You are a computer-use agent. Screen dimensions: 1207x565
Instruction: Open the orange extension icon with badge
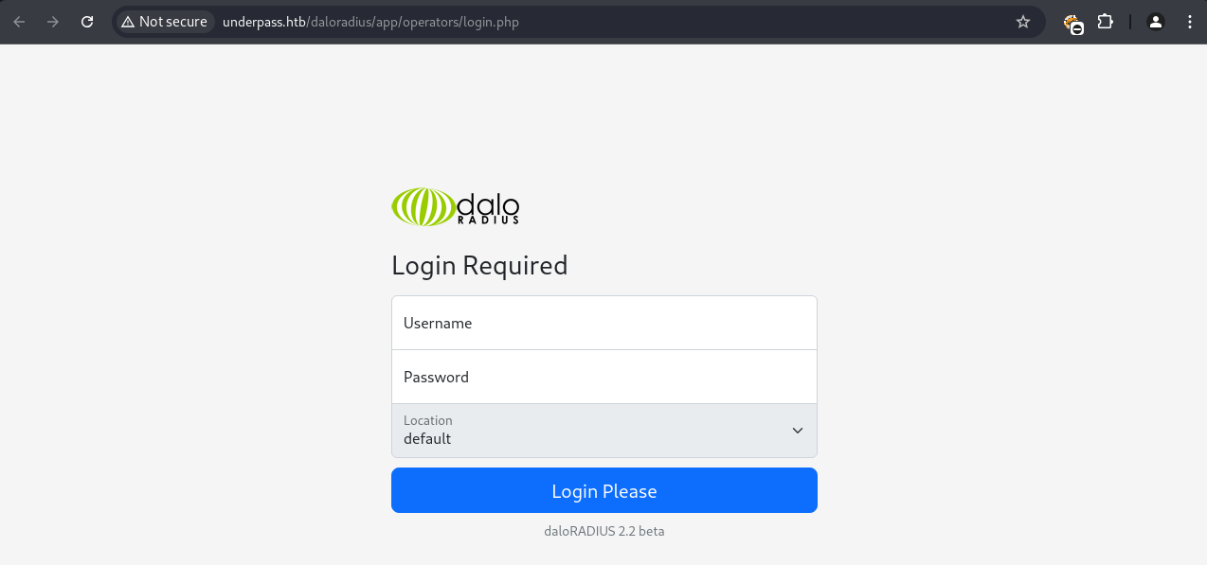click(x=1072, y=23)
